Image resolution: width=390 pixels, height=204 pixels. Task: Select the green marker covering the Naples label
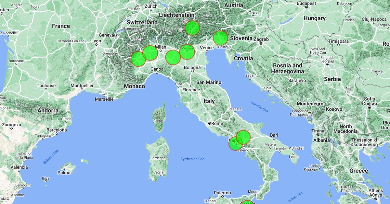236,143
